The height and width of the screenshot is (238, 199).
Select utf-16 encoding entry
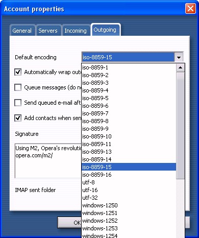(x=129, y=190)
